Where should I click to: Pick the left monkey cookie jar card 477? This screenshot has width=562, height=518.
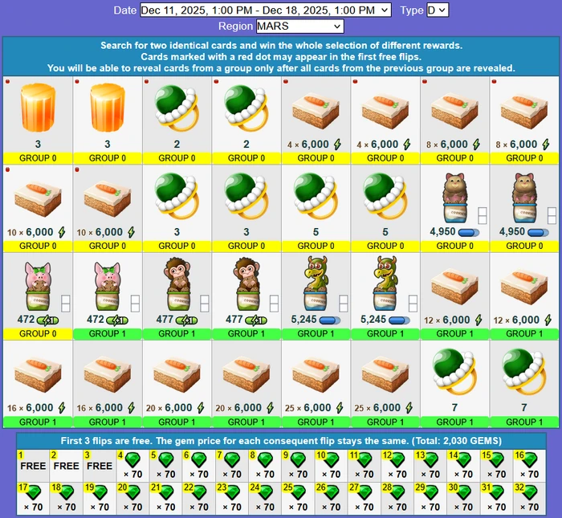[177, 296]
